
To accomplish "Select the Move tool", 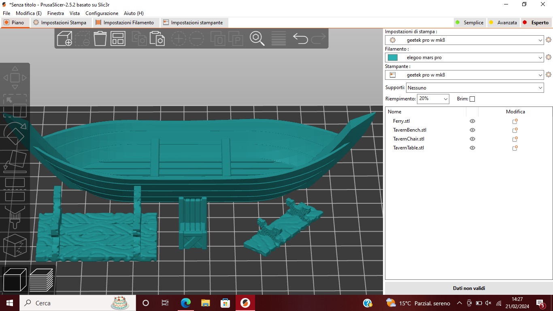I will click(15, 77).
